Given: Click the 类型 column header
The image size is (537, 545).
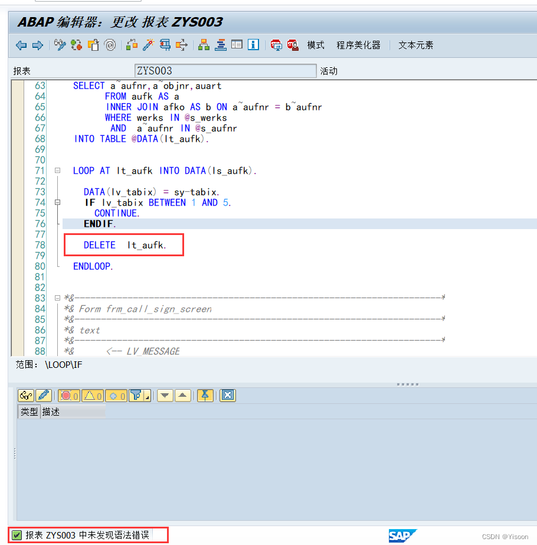Looking at the screenshot, I should point(29,412).
